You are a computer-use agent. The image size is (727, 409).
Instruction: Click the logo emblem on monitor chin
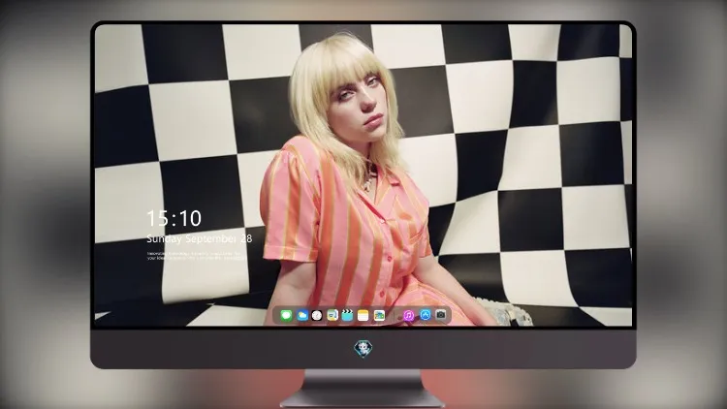click(x=363, y=349)
